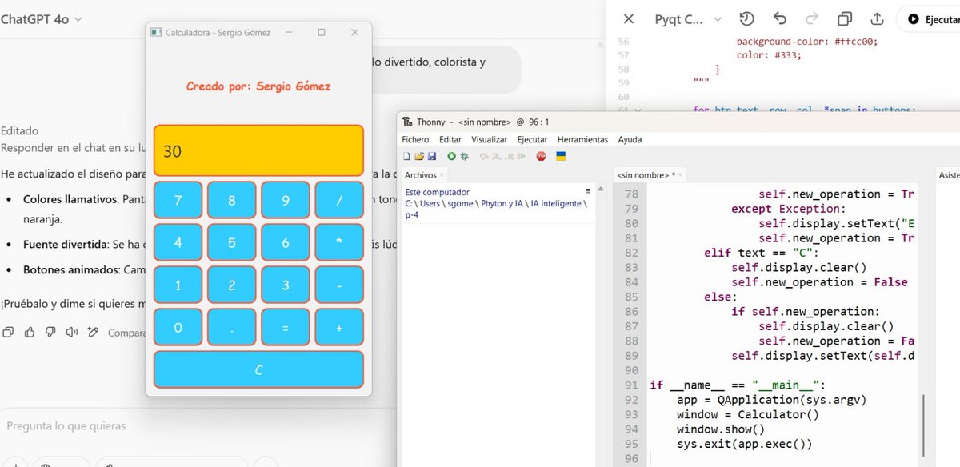
Task: Open a file using Thonny's folder icon
Action: 418,156
